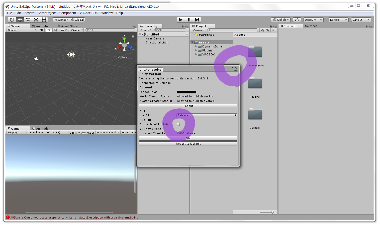The height and width of the screenshot is (226, 380).
Task: Select the camera gizmo in the scene view
Action: pos(36,59)
